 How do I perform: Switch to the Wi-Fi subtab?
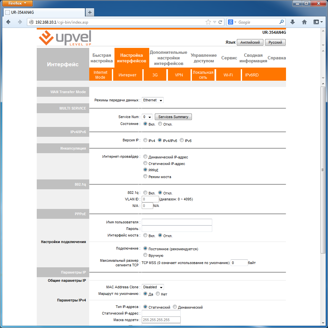228,75
